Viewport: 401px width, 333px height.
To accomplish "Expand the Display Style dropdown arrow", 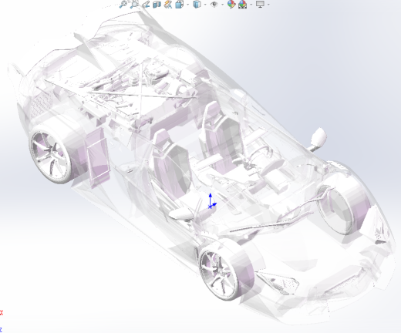I will [205, 5].
